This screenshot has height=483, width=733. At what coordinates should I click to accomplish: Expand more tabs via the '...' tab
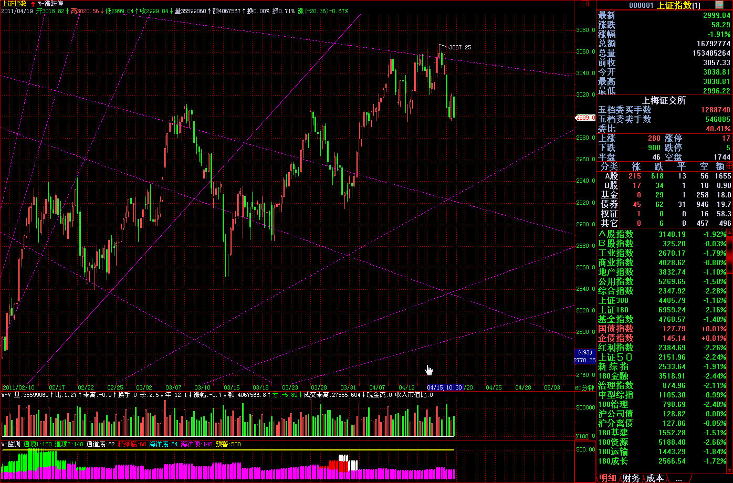(x=679, y=478)
